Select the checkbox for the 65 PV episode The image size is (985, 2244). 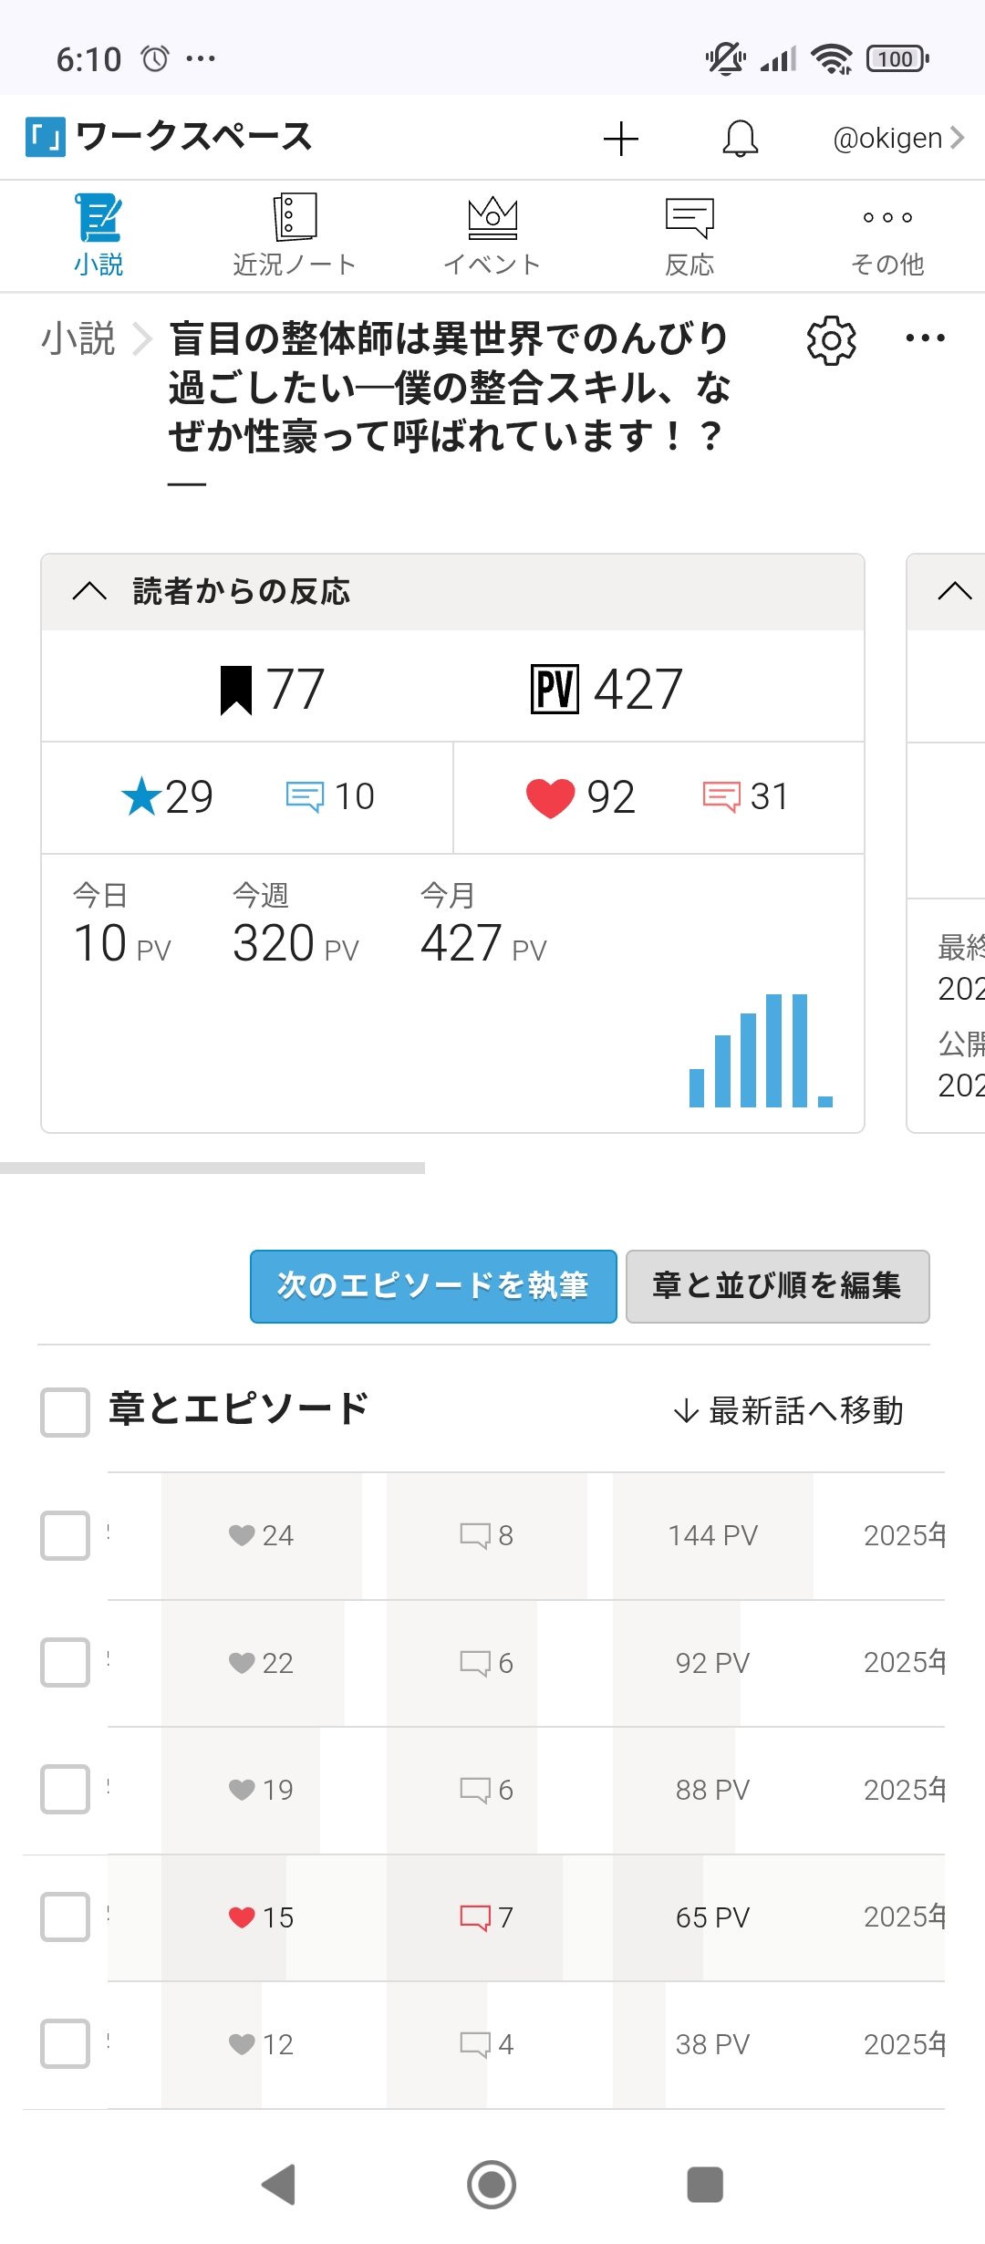(65, 1917)
